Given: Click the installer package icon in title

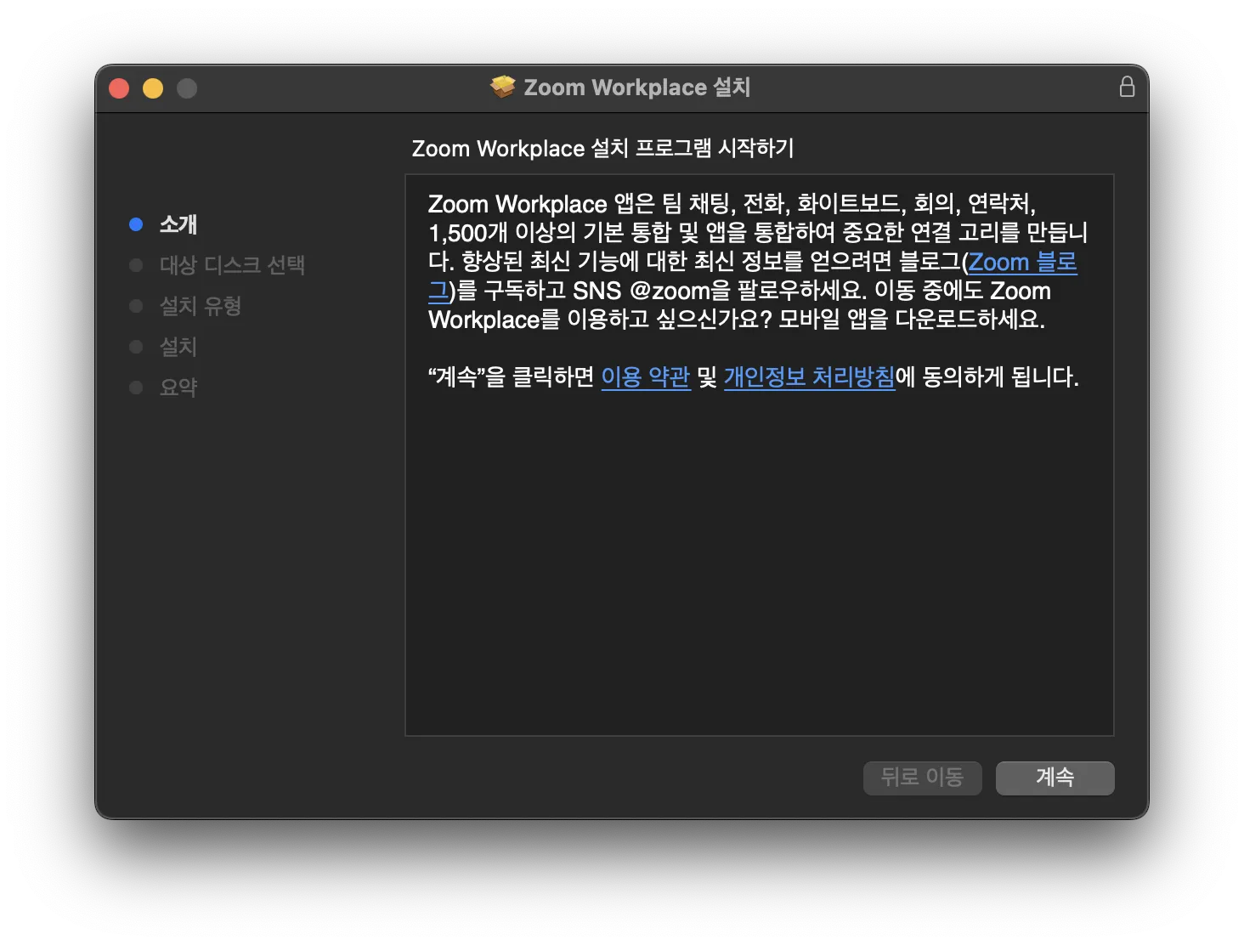Looking at the screenshot, I should point(503,87).
